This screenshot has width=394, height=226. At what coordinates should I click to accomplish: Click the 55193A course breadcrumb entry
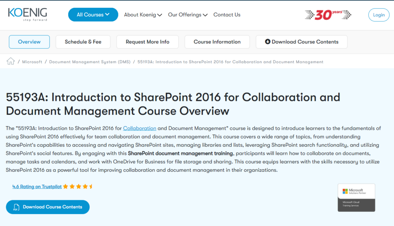[230, 62]
